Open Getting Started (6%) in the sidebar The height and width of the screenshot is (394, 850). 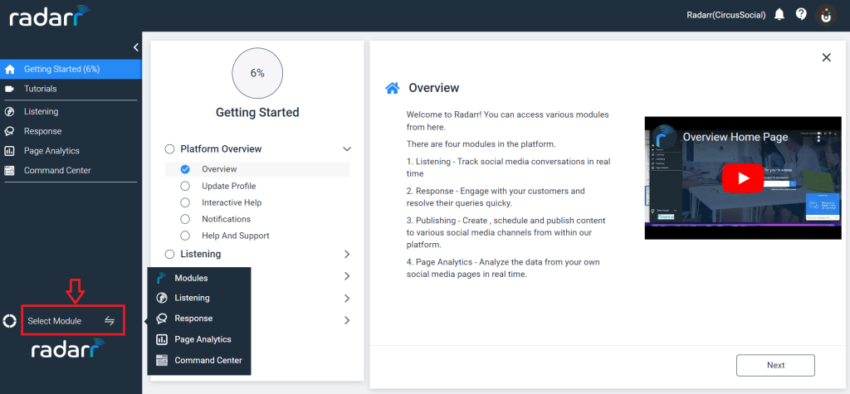pyautogui.click(x=71, y=70)
